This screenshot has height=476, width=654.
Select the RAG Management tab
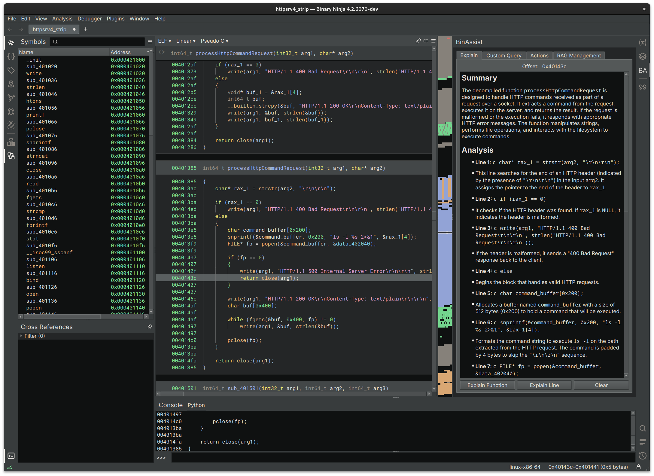578,55
